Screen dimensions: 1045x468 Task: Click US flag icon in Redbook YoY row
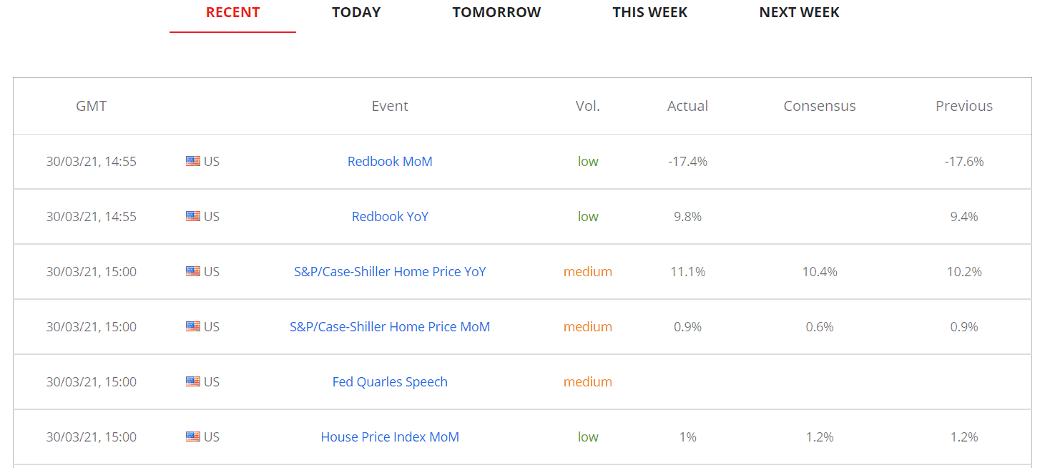pyautogui.click(x=193, y=217)
